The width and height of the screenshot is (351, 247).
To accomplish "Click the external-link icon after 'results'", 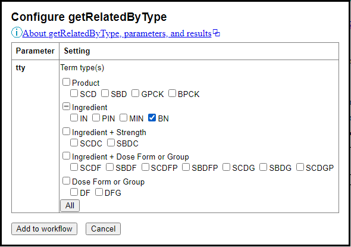I will coord(216,33).
